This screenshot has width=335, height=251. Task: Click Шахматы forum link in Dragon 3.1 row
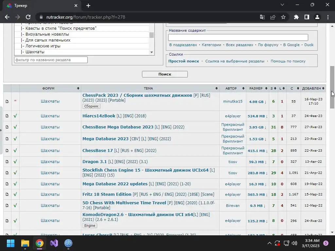pos(50,161)
